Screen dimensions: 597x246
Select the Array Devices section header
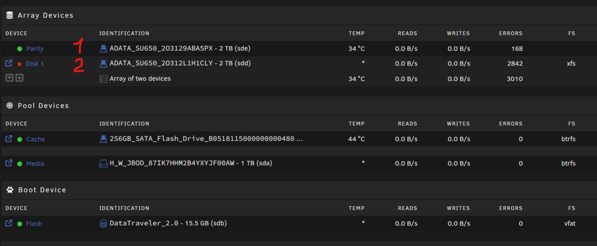click(x=45, y=15)
